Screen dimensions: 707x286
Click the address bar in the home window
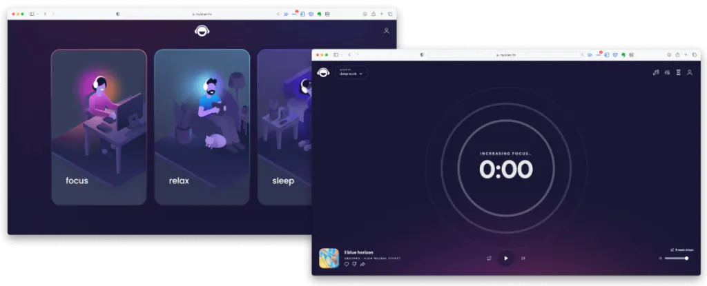[x=202, y=14]
